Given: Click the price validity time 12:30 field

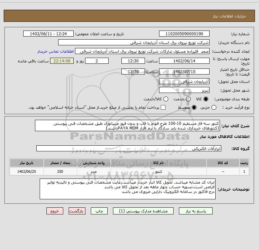Looking at the screenshot, I should [x=133, y=71].
